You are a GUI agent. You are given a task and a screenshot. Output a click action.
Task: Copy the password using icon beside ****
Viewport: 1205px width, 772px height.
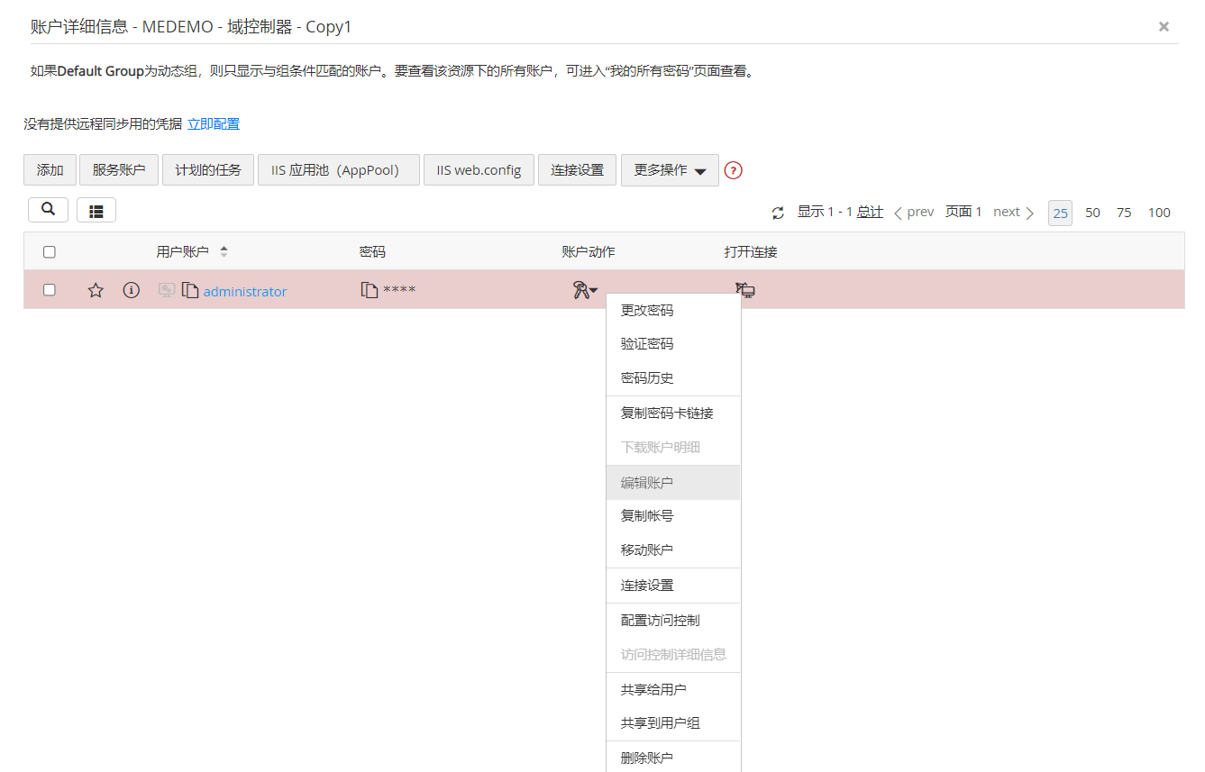370,290
